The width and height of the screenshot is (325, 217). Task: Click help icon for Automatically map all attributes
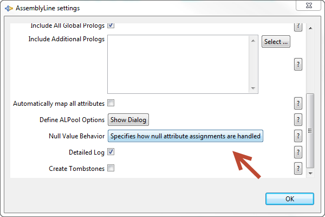pyautogui.click(x=298, y=103)
